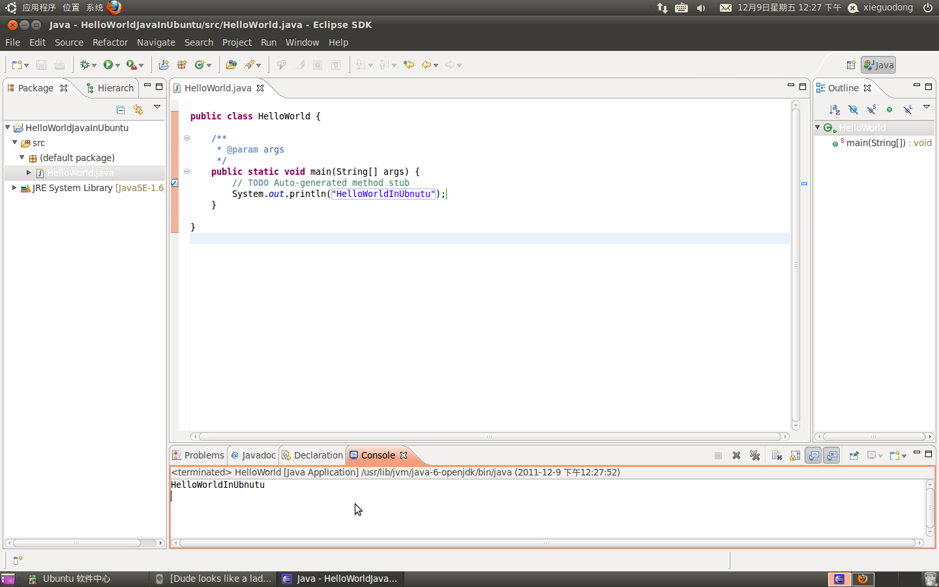Toggle Hide Static Fields and Methods

click(x=871, y=110)
